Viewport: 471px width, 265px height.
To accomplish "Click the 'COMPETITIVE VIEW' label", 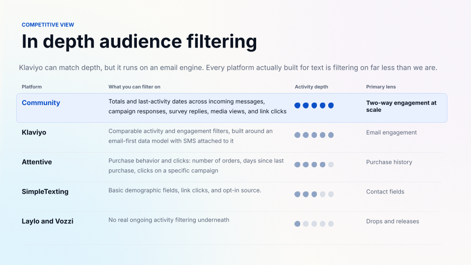I will coord(48,25).
